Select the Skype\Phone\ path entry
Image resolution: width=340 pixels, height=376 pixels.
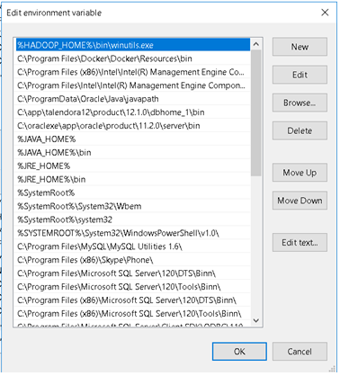132,260
